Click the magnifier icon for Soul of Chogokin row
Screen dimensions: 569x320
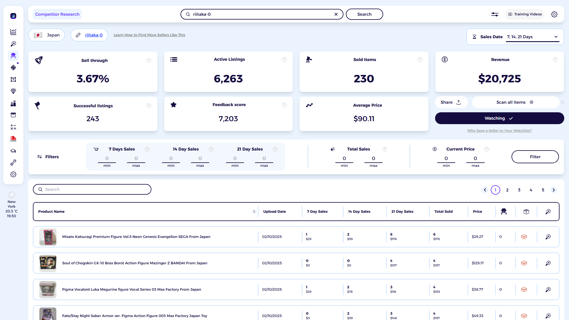(x=548, y=263)
